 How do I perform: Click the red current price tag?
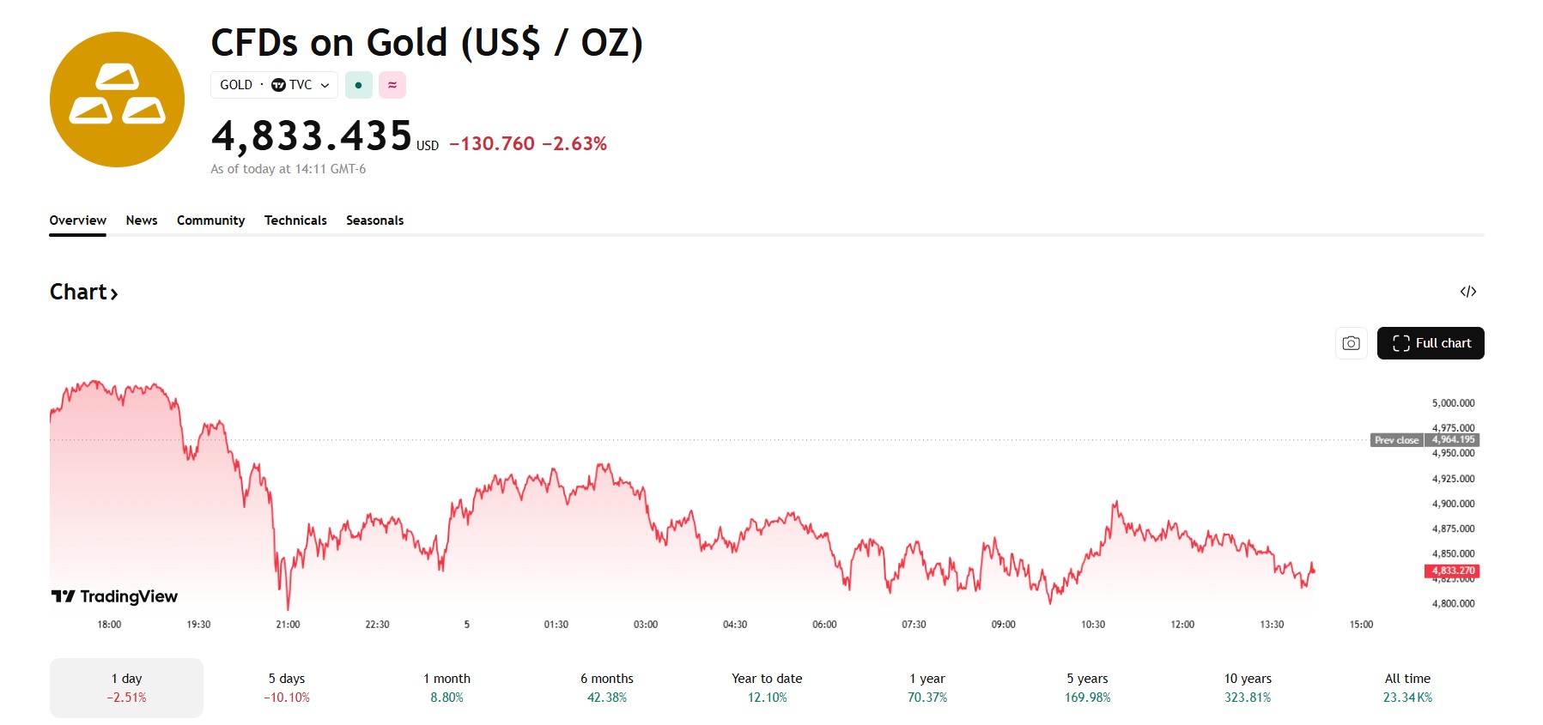pyautogui.click(x=1453, y=571)
